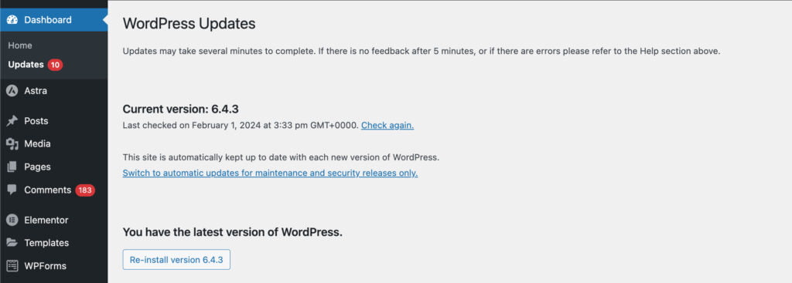The image size is (792, 283).
Task: Click Re-install version 6.4.3 button
Action: coord(176,259)
